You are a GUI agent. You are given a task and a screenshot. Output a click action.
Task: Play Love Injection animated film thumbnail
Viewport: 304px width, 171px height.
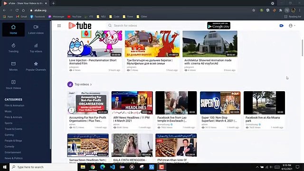95,44
